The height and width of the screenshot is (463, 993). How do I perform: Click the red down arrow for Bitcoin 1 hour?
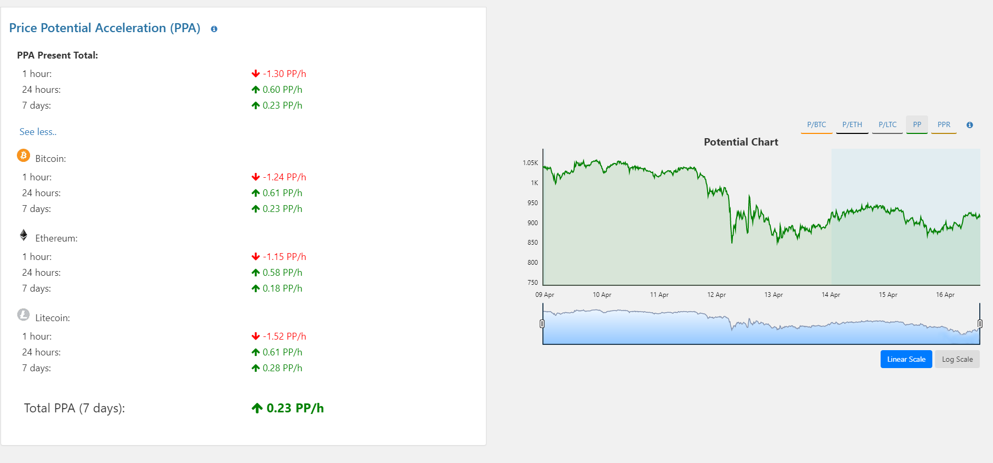pyautogui.click(x=256, y=177)
